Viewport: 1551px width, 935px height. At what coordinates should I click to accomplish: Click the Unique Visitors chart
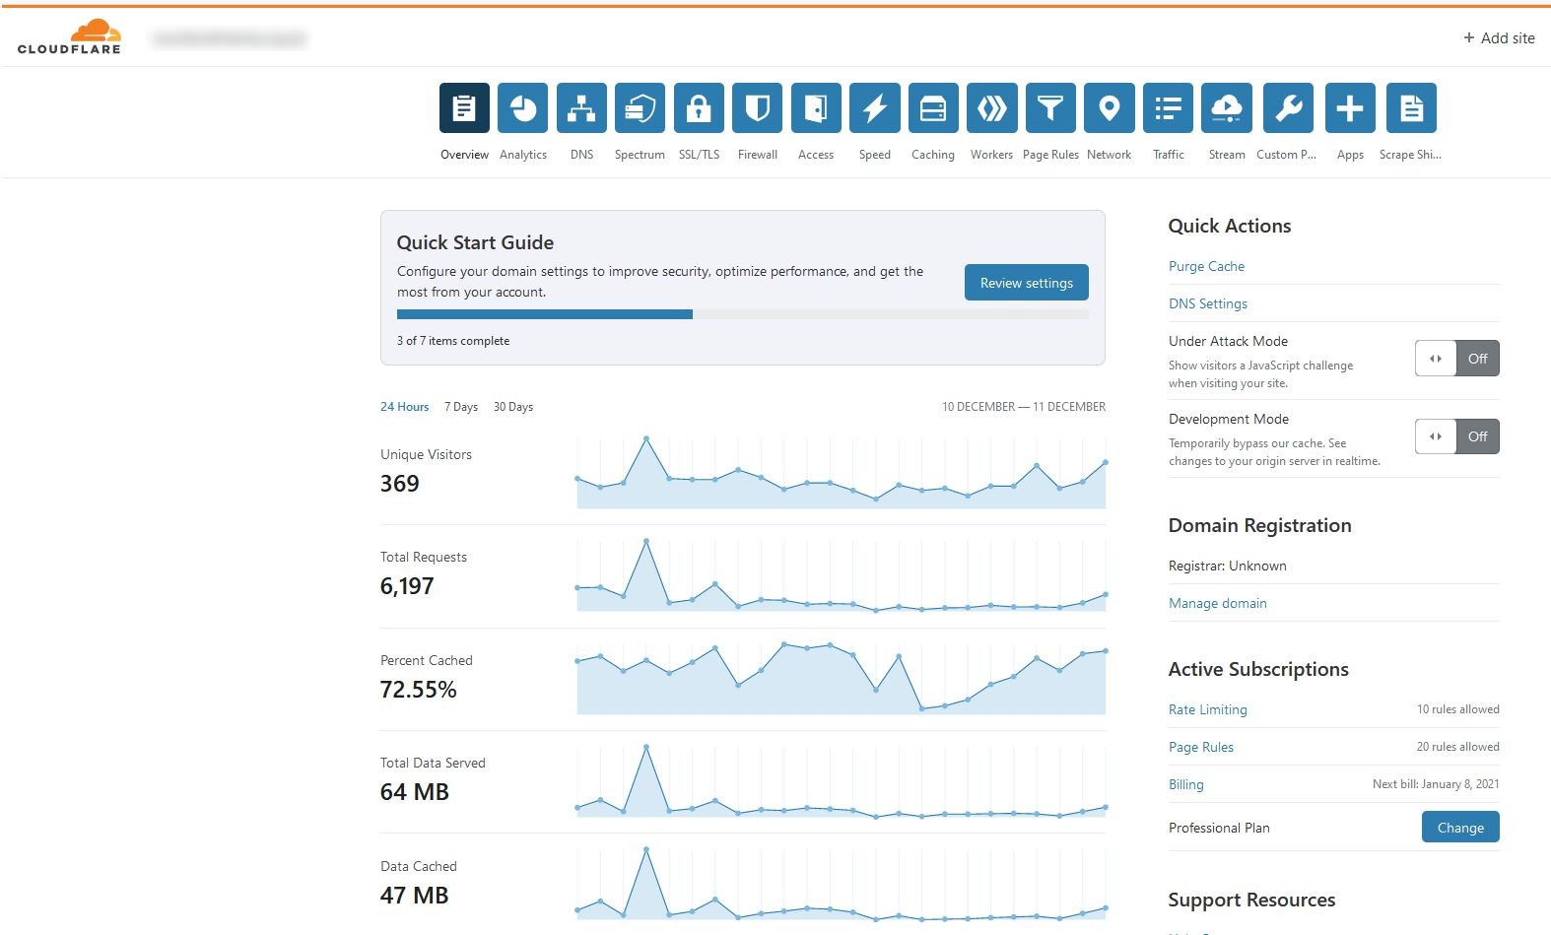click(x=842, y=473)
